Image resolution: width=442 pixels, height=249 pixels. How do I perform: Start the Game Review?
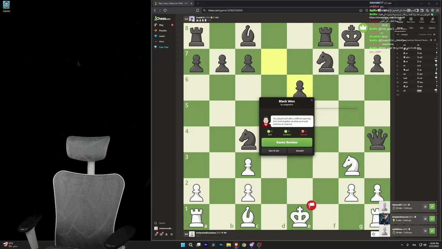click(x=287, y=142)
